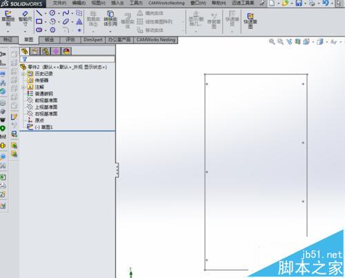Open the dropdown arrow beside Line tool
345x278 pixels.
pyautogui.click(x=46, y=14)
